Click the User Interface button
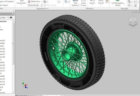The image size is (140, 96). click(75, 3)
